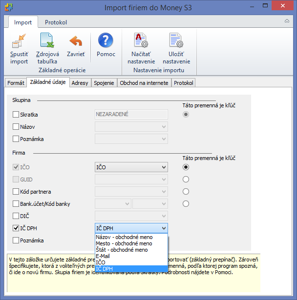
Task: Click the Money S3 app icon in title bar
Action: point(9,7)
